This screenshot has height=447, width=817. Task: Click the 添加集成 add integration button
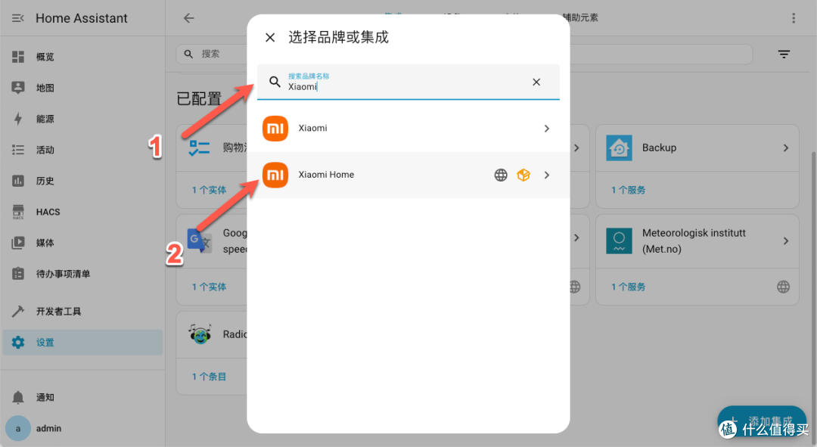762,421
